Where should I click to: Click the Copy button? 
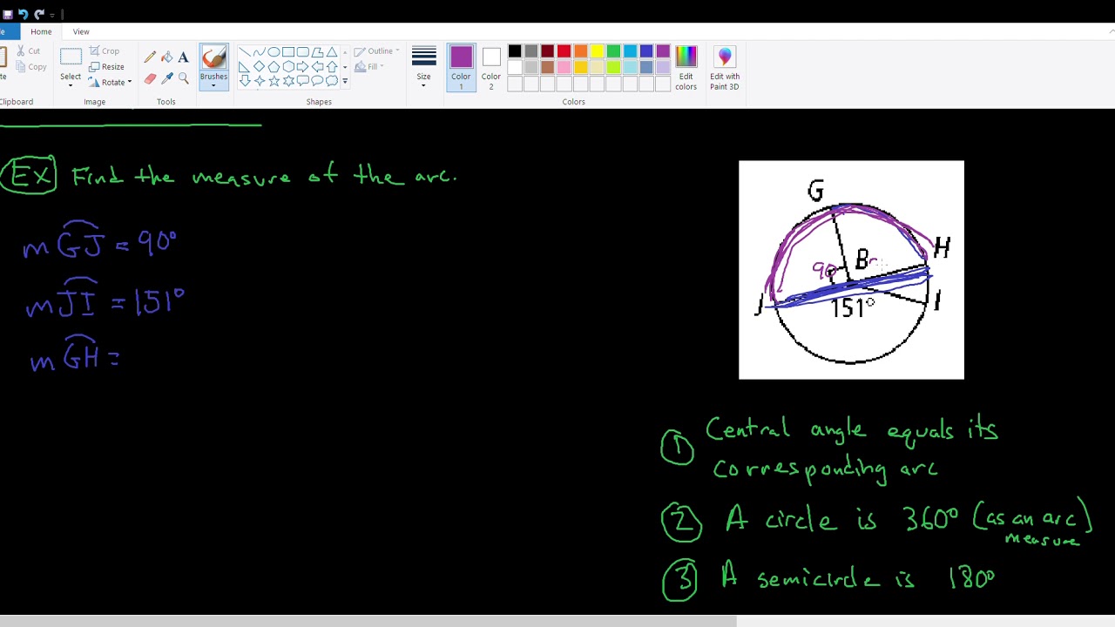pos(30,67)
